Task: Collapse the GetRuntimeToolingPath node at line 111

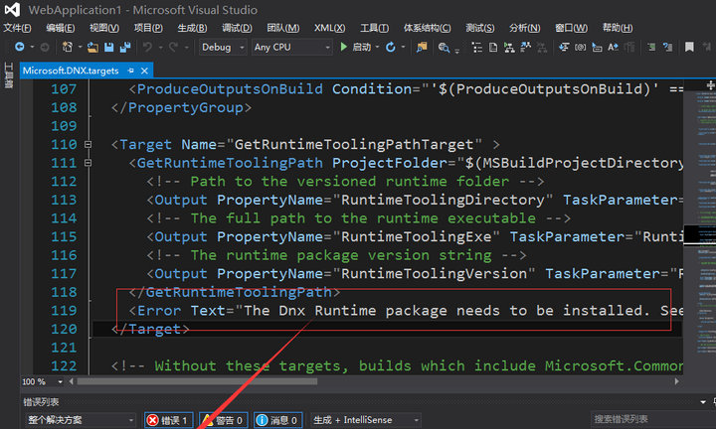Action: (x=88, y=163)
